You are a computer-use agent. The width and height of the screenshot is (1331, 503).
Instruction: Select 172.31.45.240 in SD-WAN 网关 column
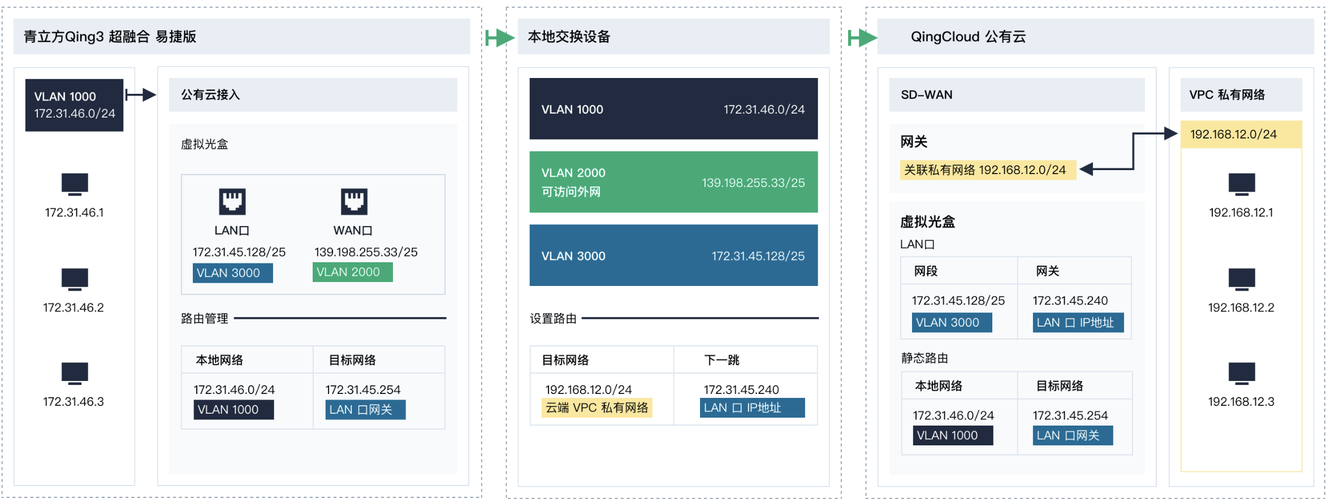pos(1070,301)
